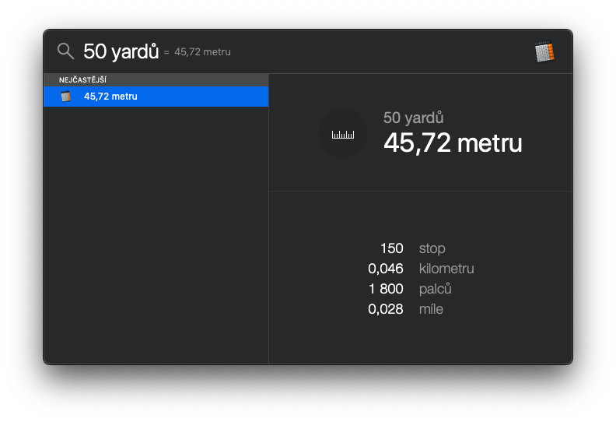The height and width of the screenshot is (422, 616).
Task: Click the "palců" unit label
Action: 435,289
